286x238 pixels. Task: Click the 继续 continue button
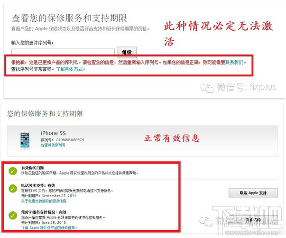point(127,52)
